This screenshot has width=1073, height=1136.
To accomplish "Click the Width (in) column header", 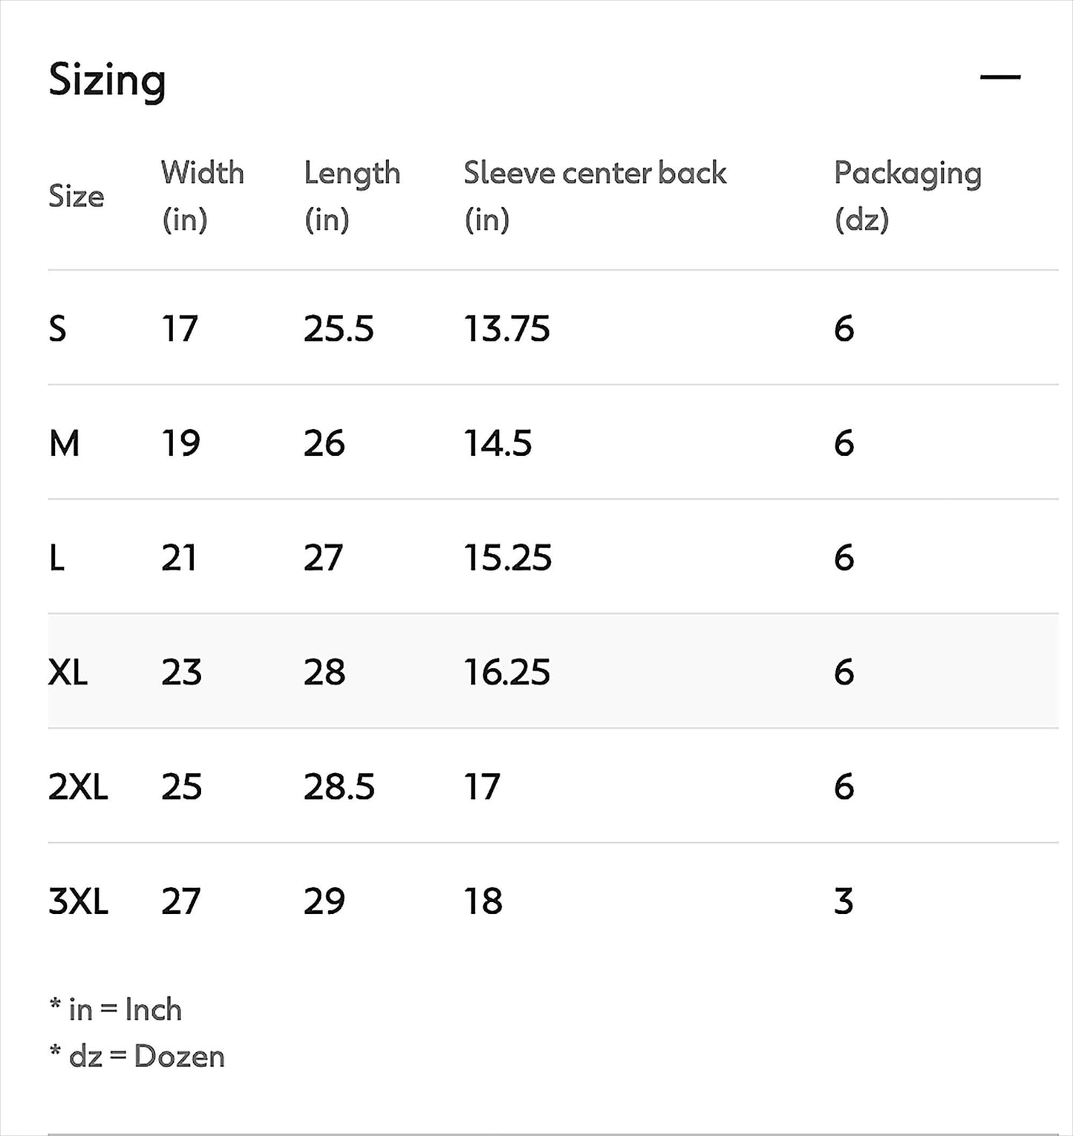I will [202, 196].
